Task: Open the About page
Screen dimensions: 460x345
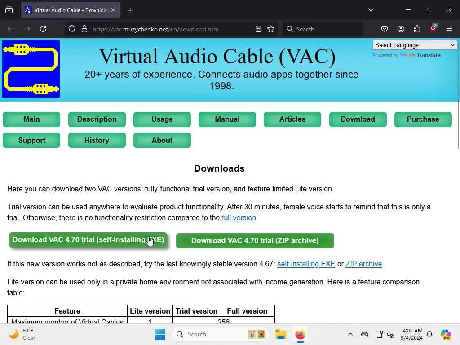Action: [162, 140]
